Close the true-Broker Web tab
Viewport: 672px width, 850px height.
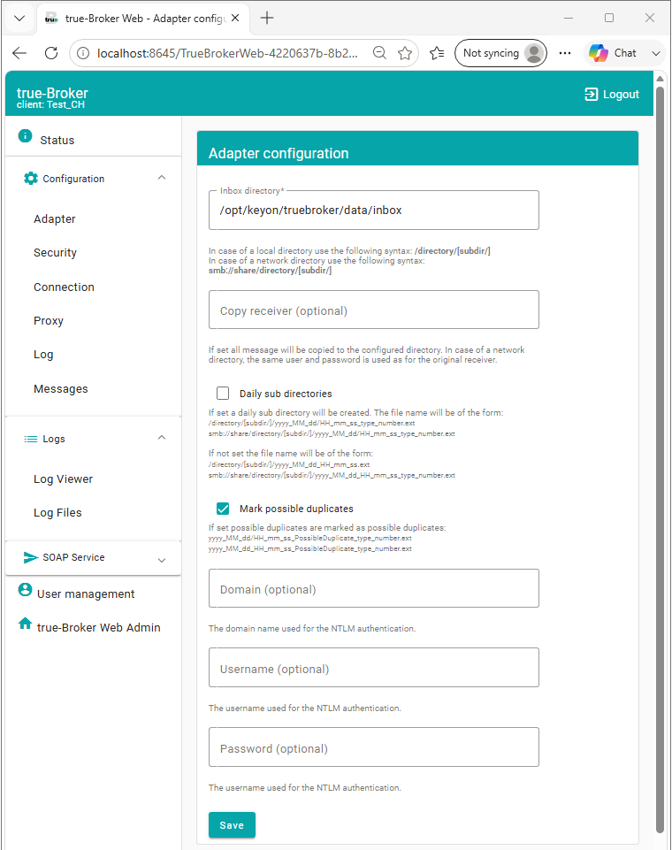(235, 18)
